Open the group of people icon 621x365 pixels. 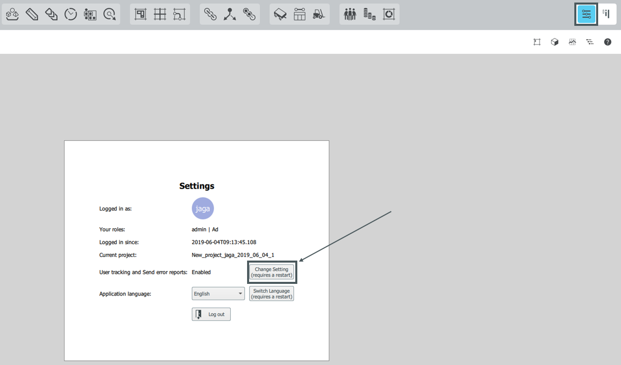pyautogui.click(x=350, y=14)
